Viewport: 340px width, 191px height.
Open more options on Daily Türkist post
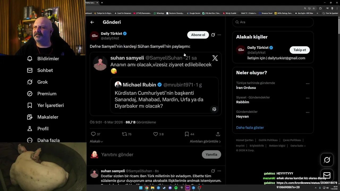click(x=219, y=35)
